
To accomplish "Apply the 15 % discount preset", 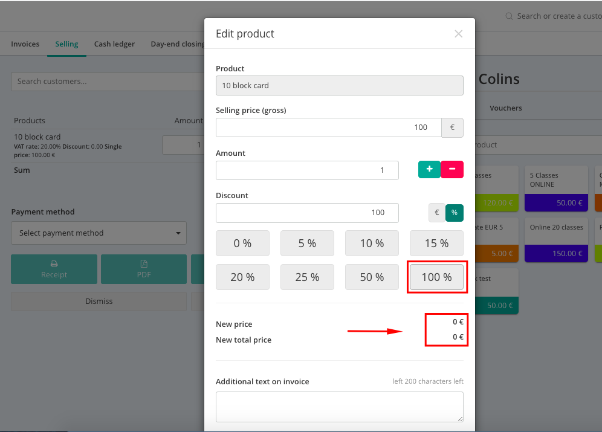I will coord(436,243).
